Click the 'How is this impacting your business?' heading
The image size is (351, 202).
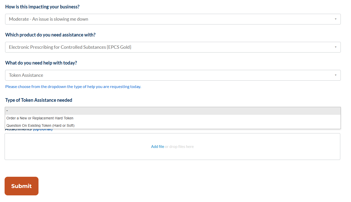coord(42,7)
